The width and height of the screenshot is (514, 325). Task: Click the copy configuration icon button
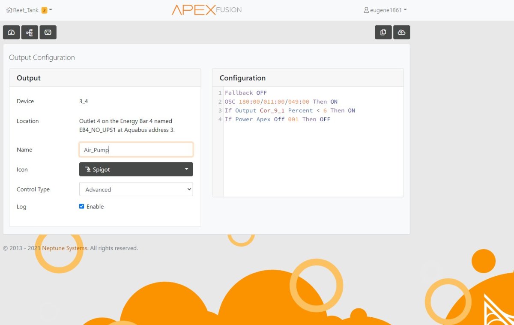(383, 33)
